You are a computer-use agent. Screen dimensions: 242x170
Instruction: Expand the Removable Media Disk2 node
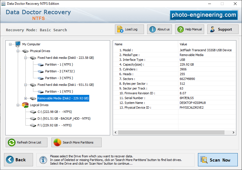(x=25, y=98)
